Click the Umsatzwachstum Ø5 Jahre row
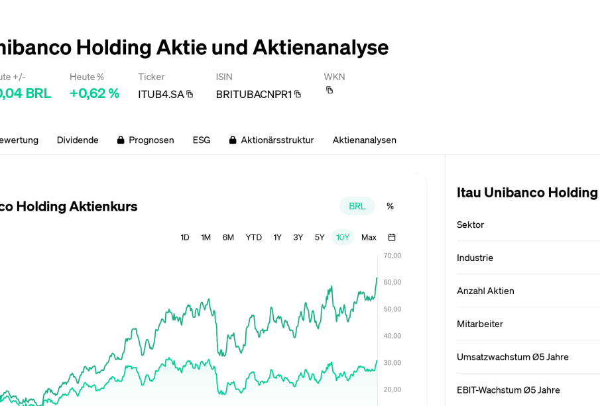 click(512, 357)
